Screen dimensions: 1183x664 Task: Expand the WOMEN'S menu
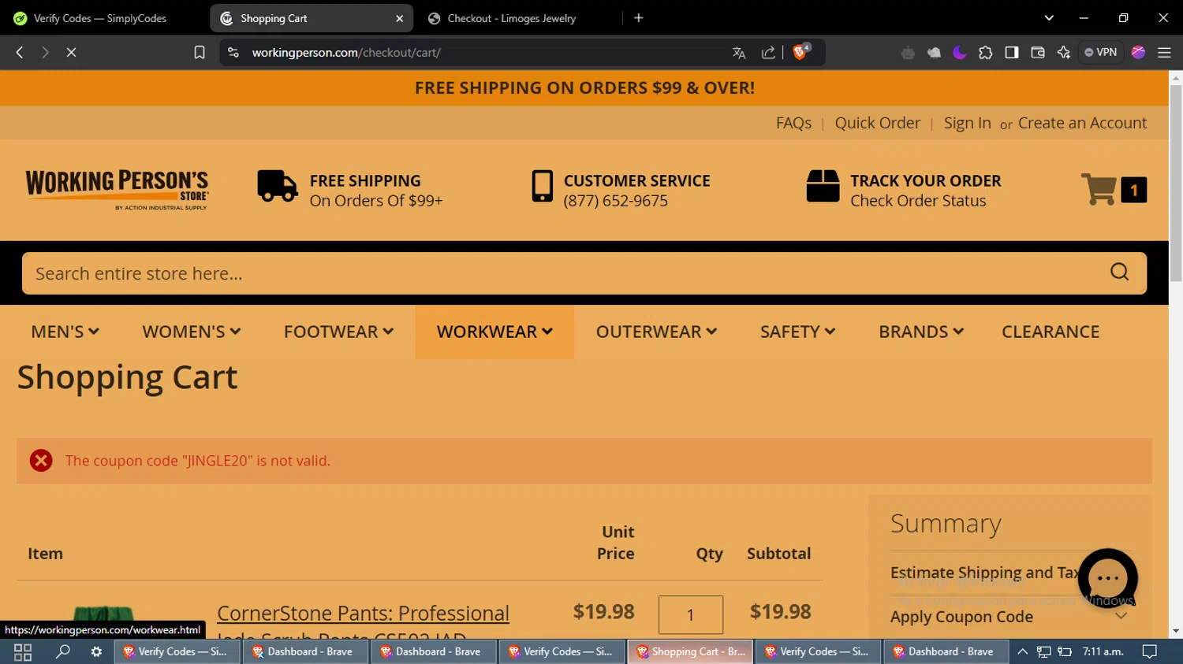192,332
